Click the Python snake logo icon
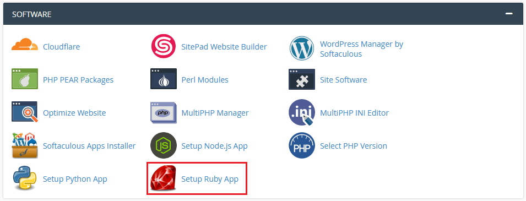The width and height of the screenshot is (526, 201). point(24,178)
